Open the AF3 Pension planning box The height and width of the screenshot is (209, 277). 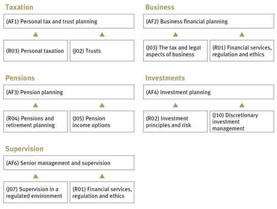coord(69,92)
